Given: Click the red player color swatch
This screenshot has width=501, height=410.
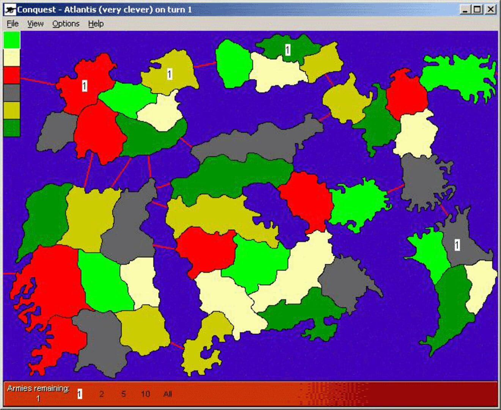Looking at the screenshot, I should pos(11,75).
